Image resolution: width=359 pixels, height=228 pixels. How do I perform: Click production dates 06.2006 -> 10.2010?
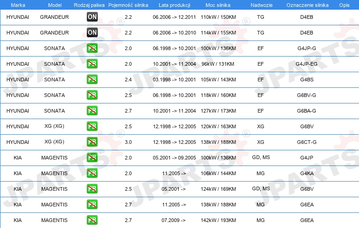point(174,33)
